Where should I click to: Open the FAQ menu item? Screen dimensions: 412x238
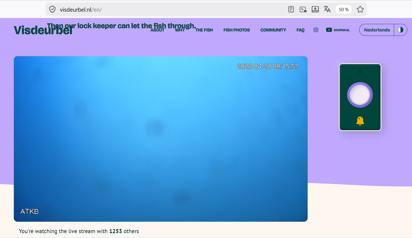click(300, 30)
